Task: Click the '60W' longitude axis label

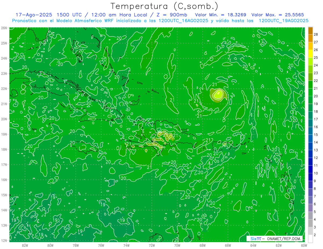Action: click(x=304, y=245)
